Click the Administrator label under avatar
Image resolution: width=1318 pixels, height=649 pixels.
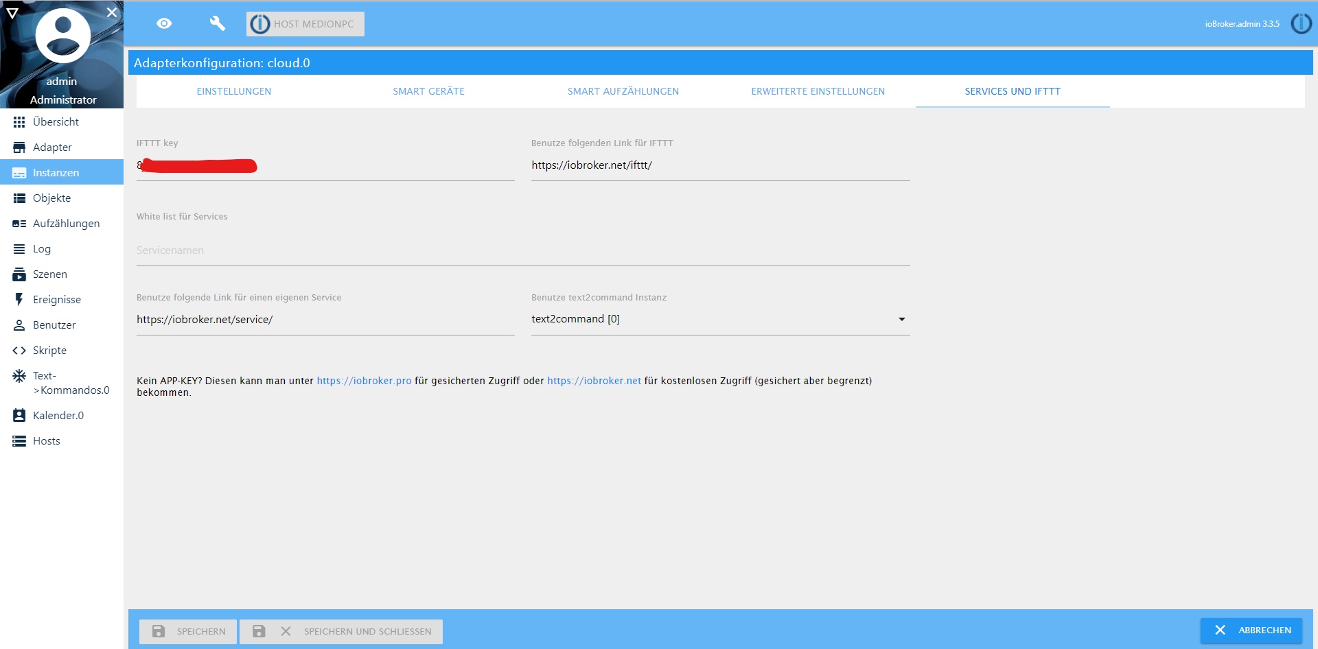pyautogui.click(x=63, y=100)
